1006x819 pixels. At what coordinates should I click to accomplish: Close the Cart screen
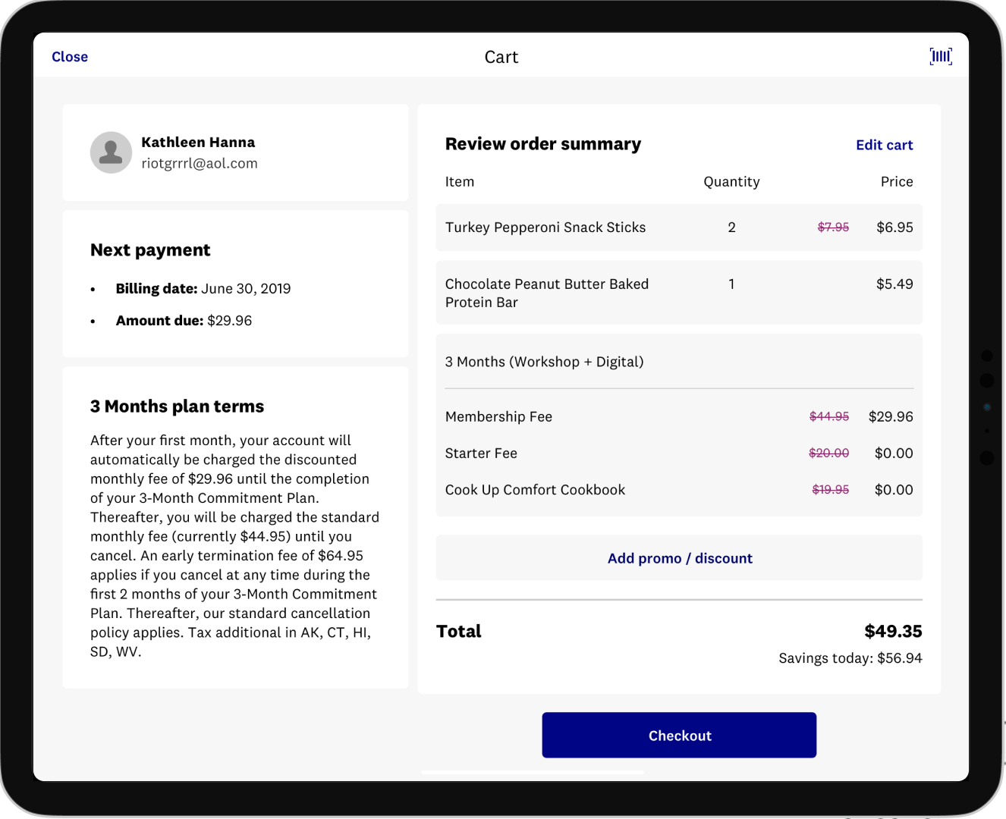(70, 57)
